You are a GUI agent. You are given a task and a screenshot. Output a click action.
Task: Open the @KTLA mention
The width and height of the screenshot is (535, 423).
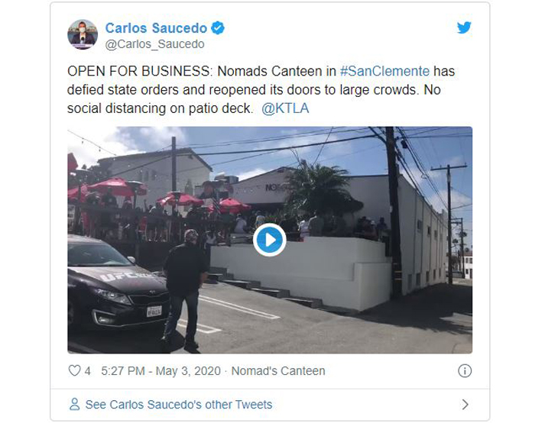[x=285, y=108]
